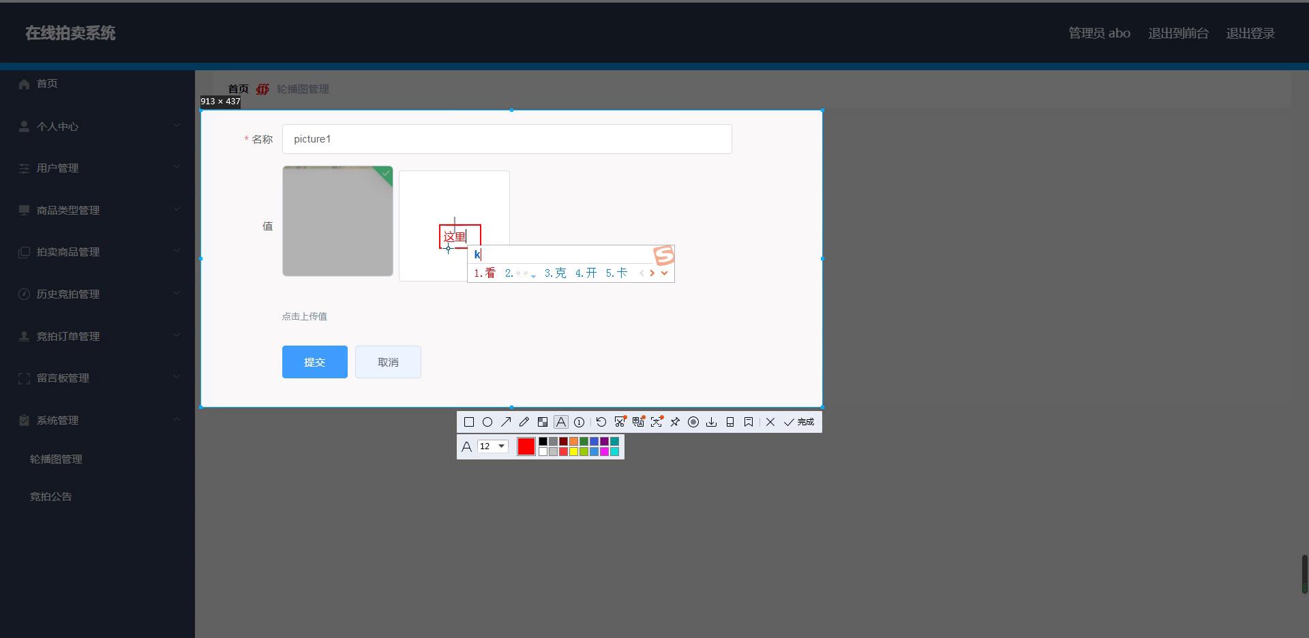Expand the IME candidate list arrow
This screenshot has height=638, width=1309.
coord(664,273)
